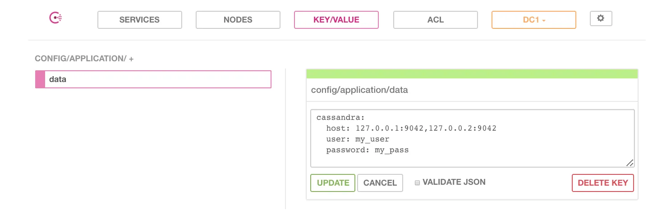Open the ACL tab

tap(435, 20)
